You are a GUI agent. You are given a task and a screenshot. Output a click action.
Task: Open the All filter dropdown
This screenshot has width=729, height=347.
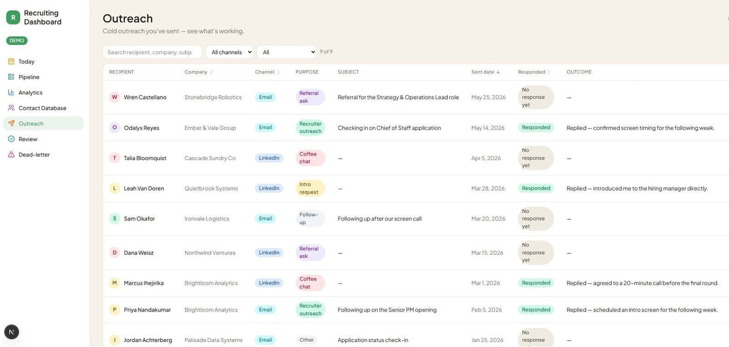point(287,52)
